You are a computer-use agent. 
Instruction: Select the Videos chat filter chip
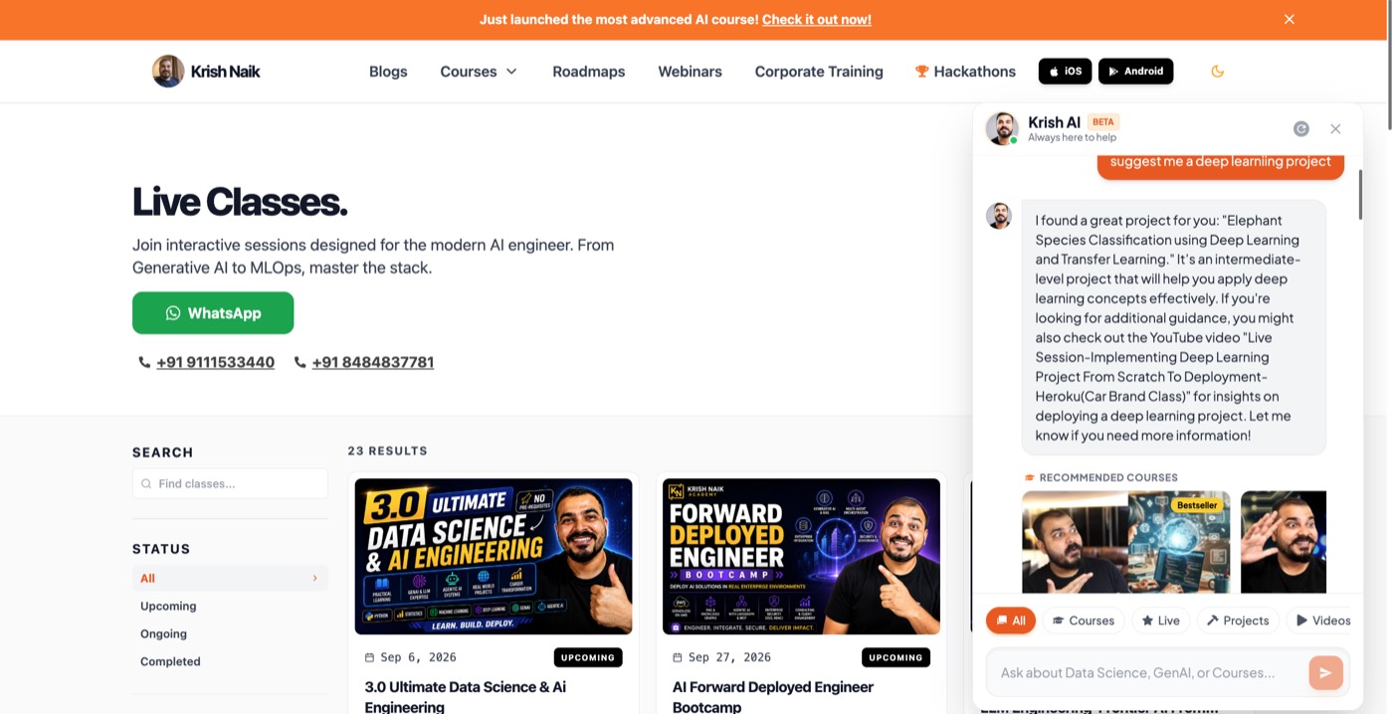(x=1322, y=621)
